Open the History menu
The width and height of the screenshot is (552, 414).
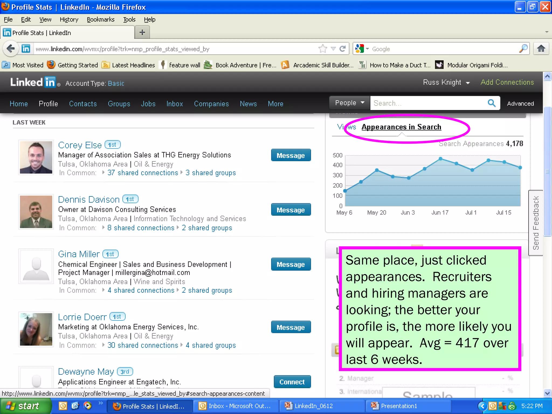tap(69, 19)
